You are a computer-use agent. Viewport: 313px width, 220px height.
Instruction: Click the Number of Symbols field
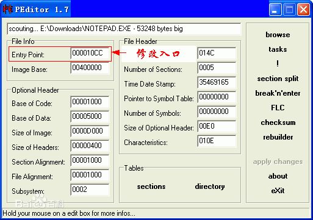pos(217,112)
